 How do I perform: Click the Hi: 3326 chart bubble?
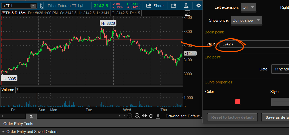point(108,23)
